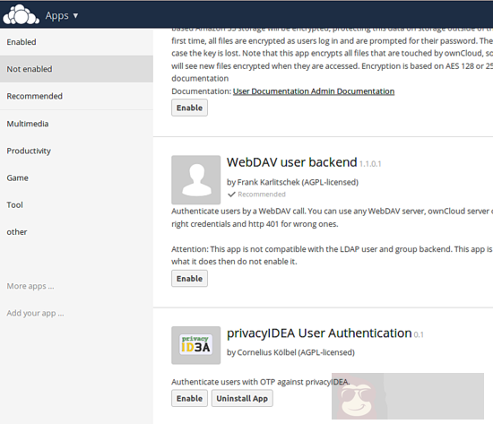This screenshot has width=493, height=424.
Task: Click the privacyIDEA User Authentication title
Action: [319, 333]
